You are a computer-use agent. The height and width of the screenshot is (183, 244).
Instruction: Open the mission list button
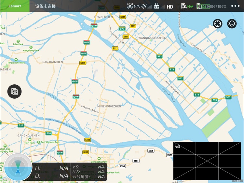(14, 91)
